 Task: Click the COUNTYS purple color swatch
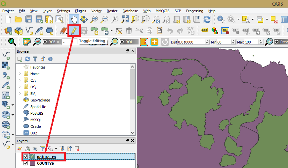pyautogui.click(x=32, y=163)
